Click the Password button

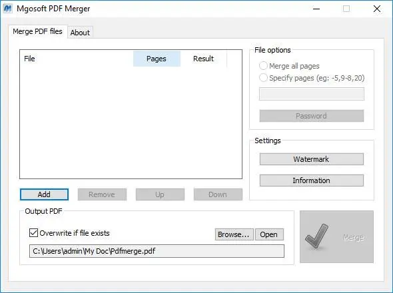coord(312,116)
